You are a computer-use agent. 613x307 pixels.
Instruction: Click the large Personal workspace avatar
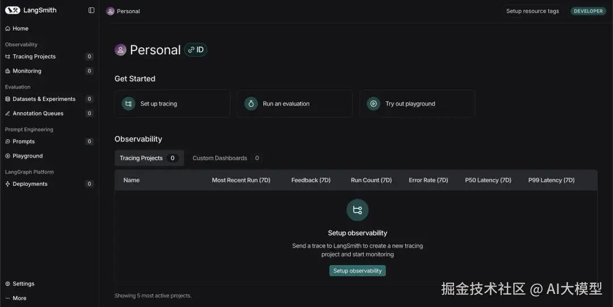(x=120, y=50)
